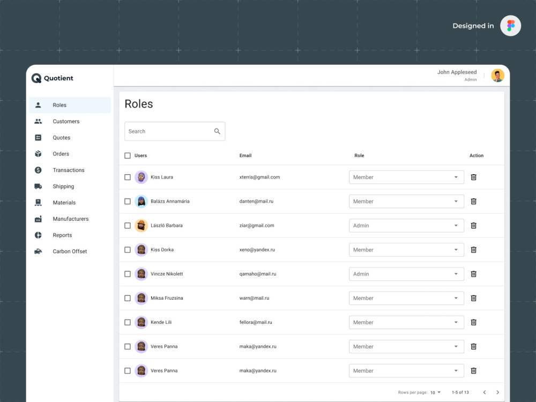Go to Materials section label
This screenshot has height=402, width=536.
click(64, 203)
